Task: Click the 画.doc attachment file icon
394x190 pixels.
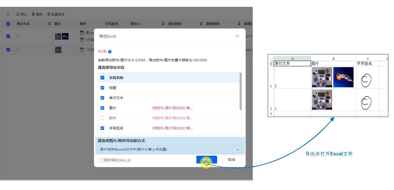Action: pyautogui.click(x=82, y=33)
